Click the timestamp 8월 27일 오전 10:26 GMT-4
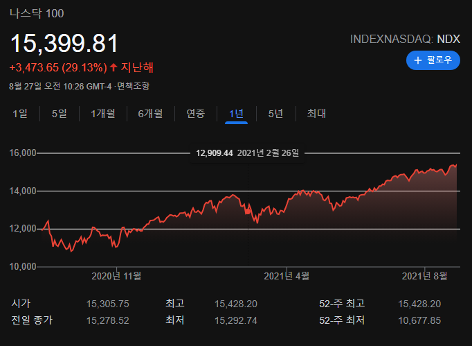The image size is (472, 346). tap(60, 86)
